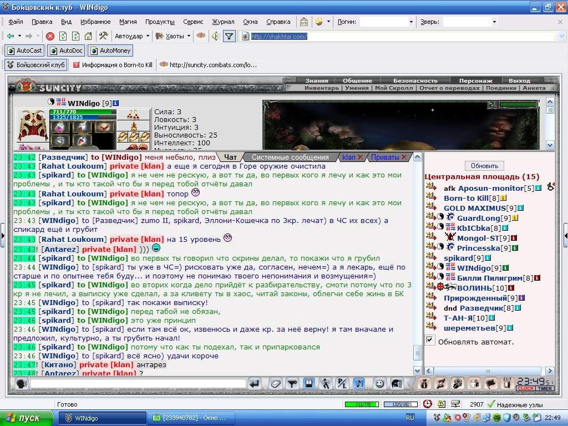This screenshot has width=568, height=426.
Task: Expand the Зверь combo box
Action: click(x=494, y=22)
